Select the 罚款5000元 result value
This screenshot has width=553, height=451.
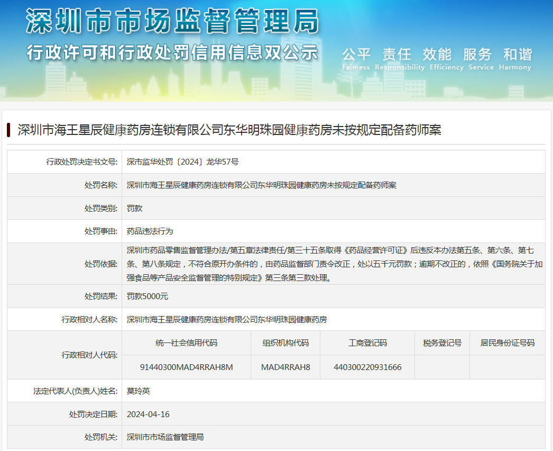pos(148,296)
